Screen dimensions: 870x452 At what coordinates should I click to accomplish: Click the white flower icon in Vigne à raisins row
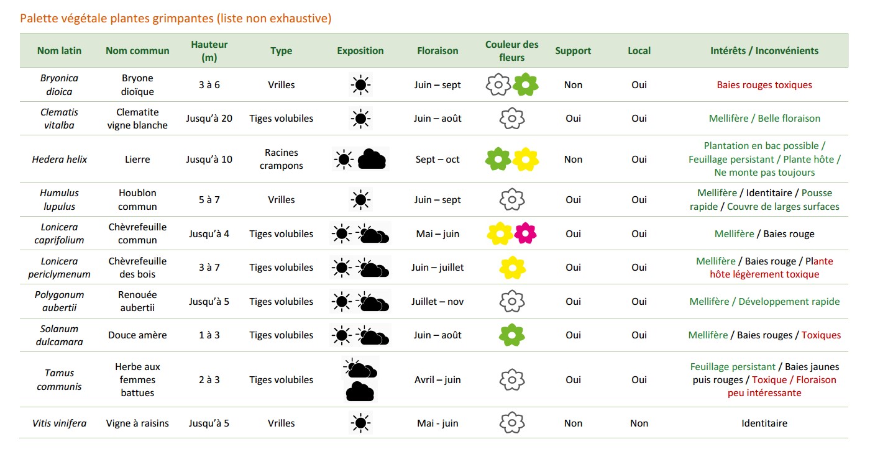512,423
